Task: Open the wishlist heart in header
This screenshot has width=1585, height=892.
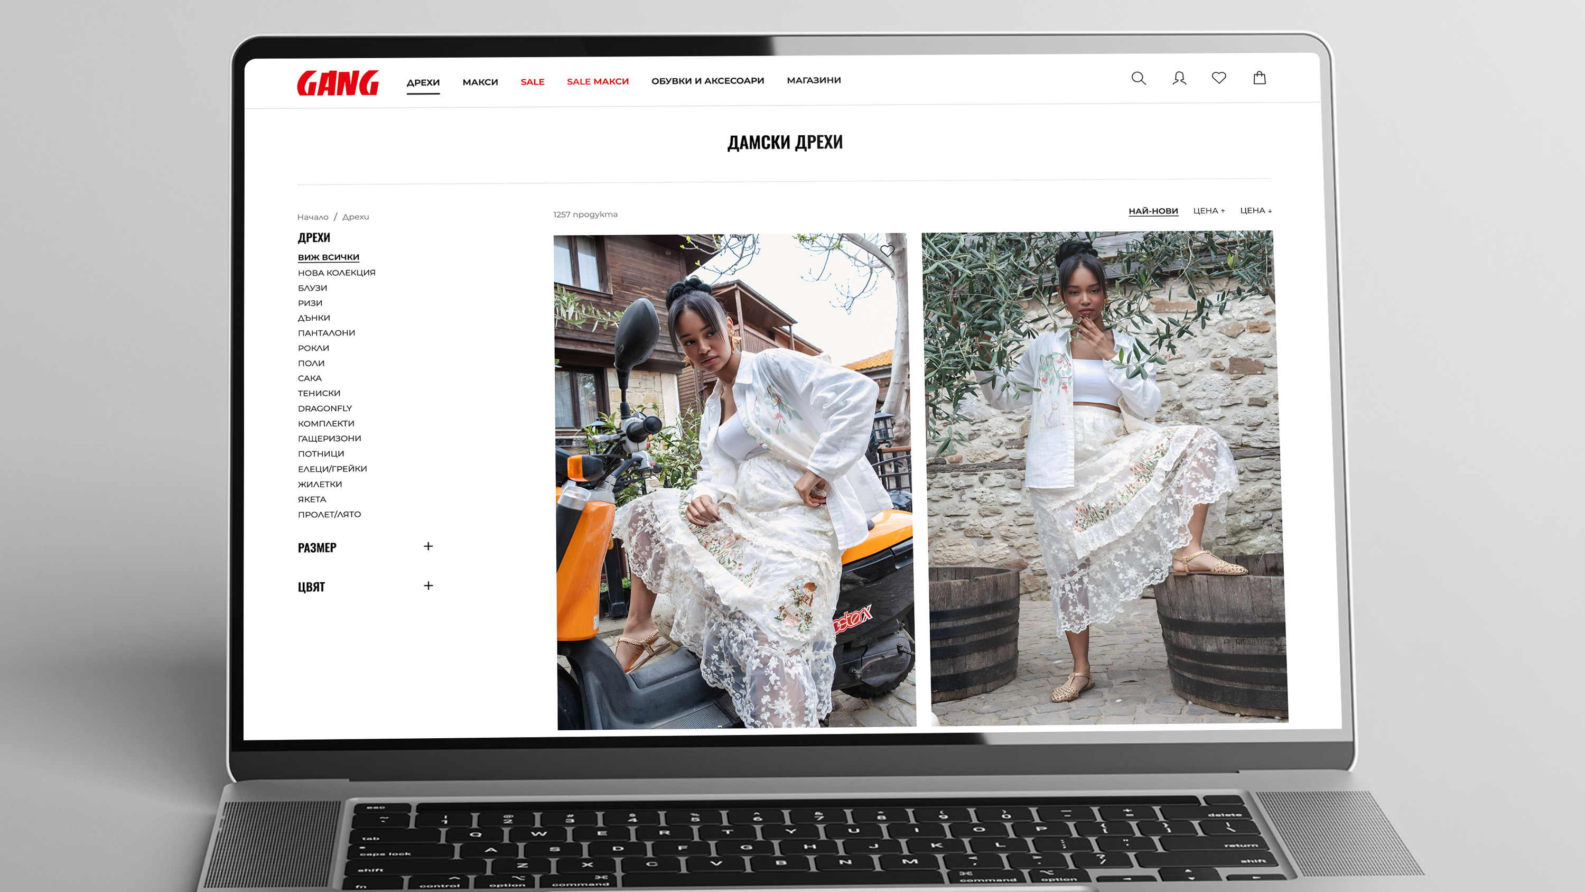Action: [x=1219, y=78]
